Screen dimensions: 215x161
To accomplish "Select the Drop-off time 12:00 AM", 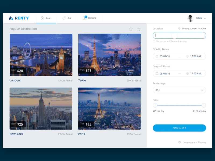I will coord(195,74).
